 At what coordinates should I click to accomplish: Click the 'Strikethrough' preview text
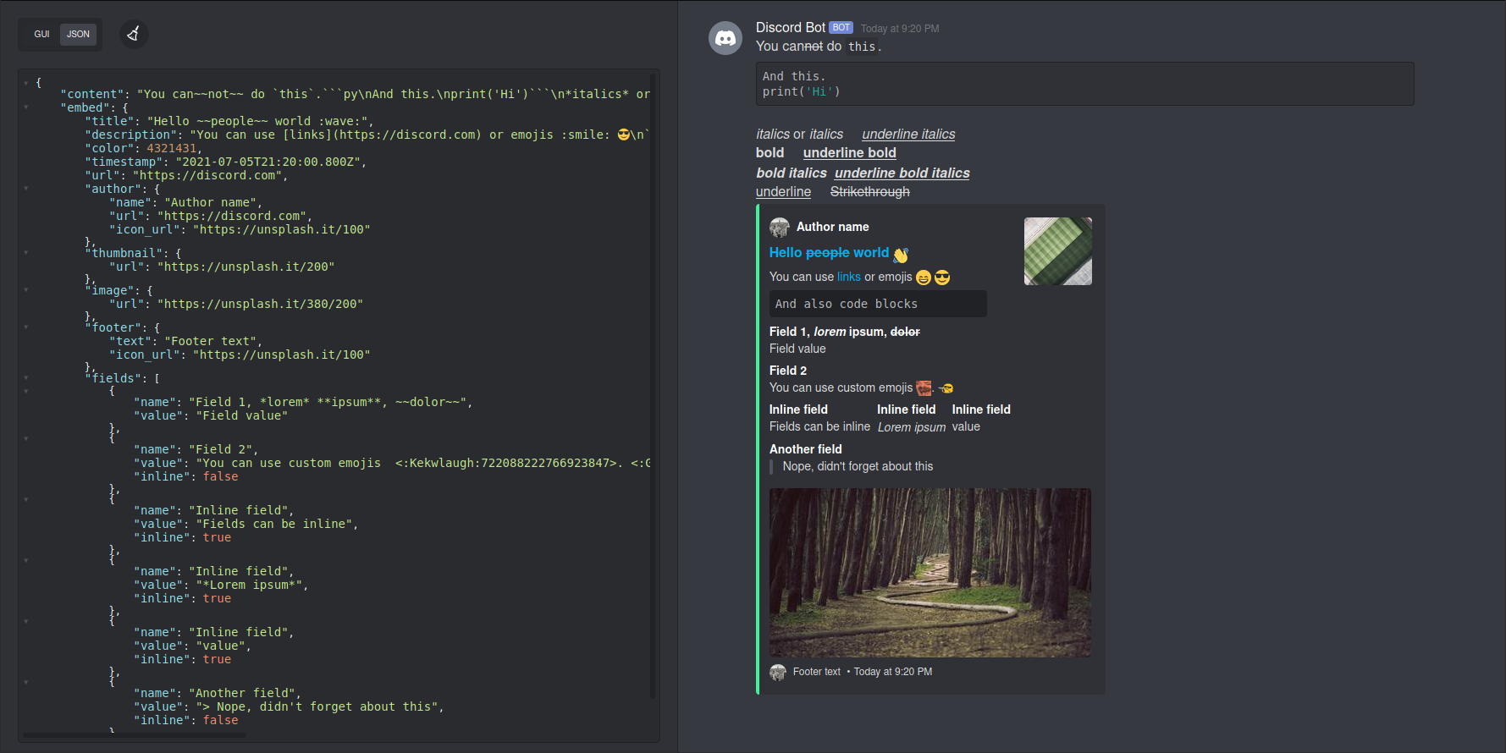point(869,192)
